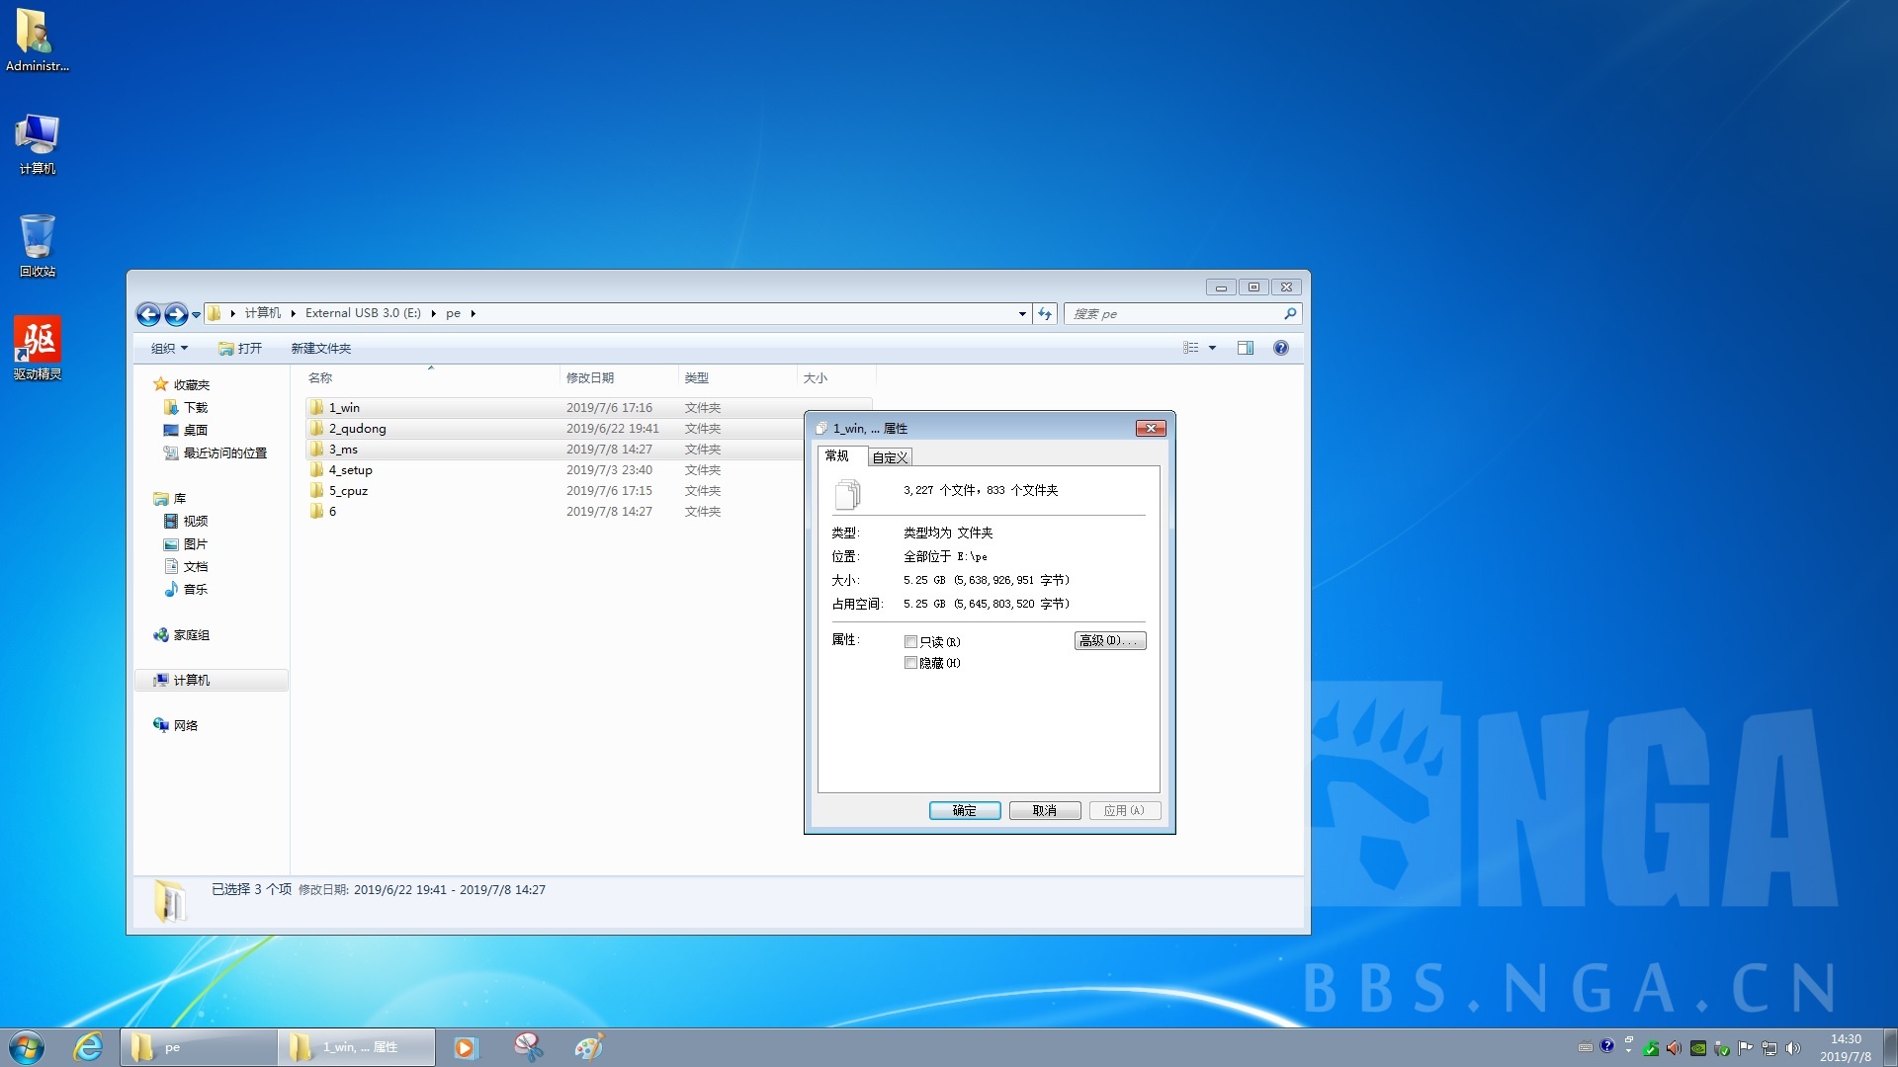The width and height of the screenshot is (1898, 1067).
Task: Open Windows Media Player on taskbar
Action: [465, 1046]
